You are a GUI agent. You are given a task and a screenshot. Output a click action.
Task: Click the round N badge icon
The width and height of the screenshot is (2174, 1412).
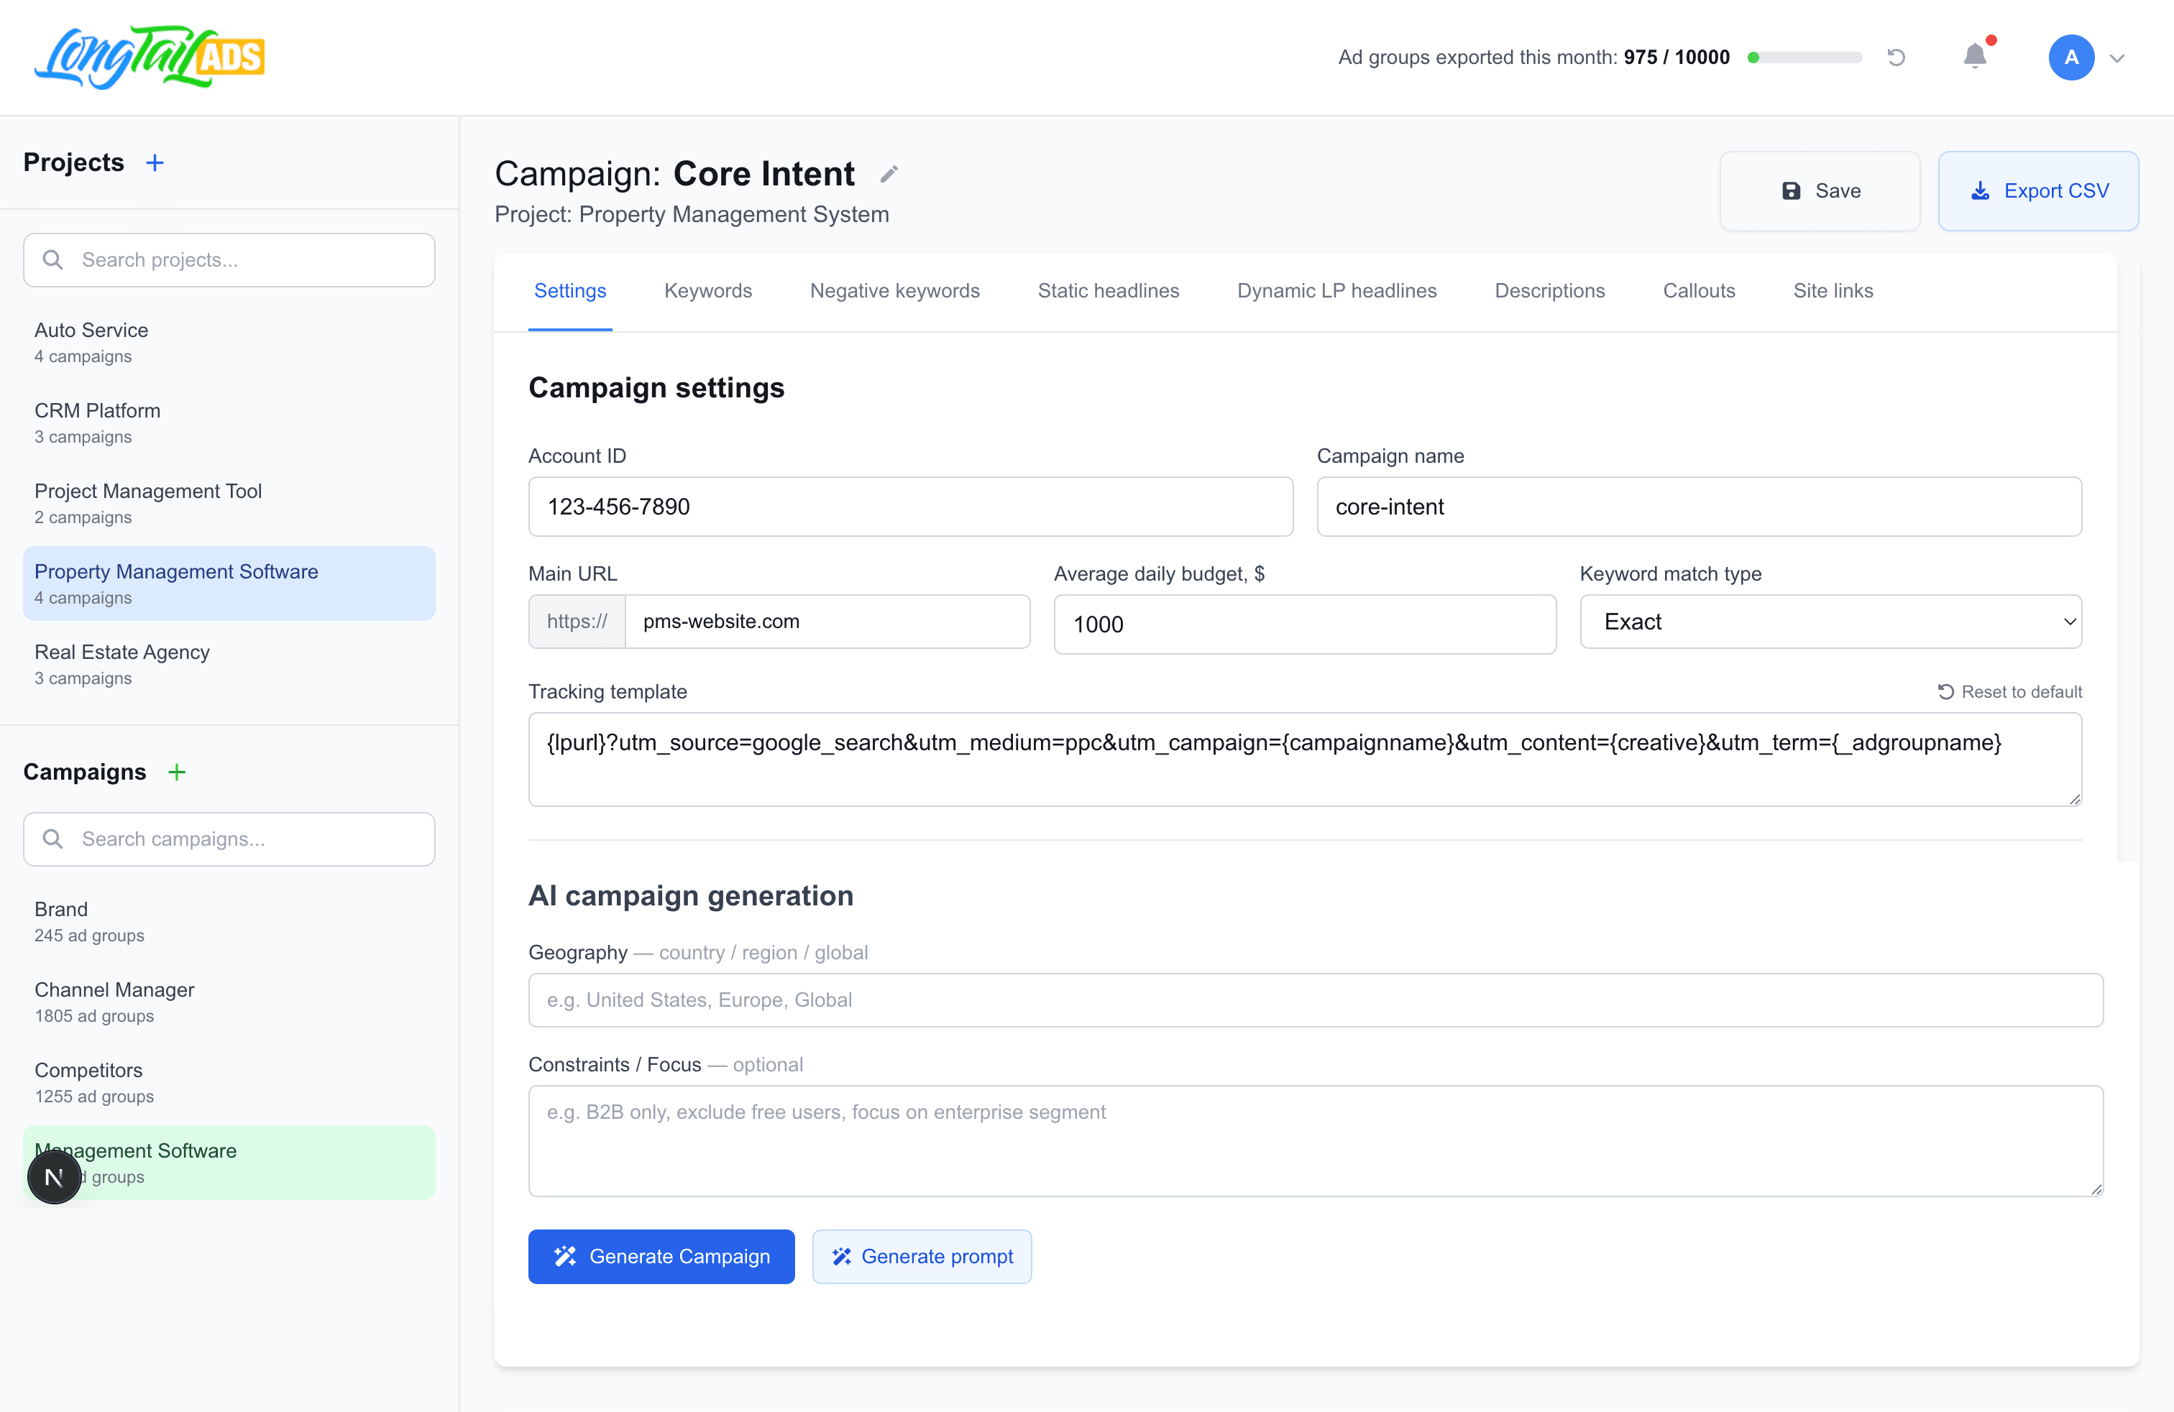tap(54, 1178)
